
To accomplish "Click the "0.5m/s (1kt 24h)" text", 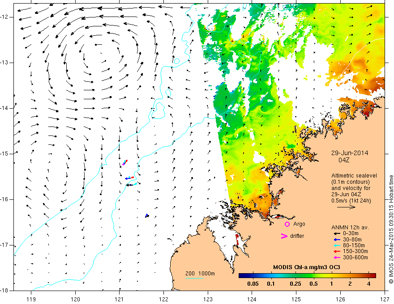I will [351, 201].
